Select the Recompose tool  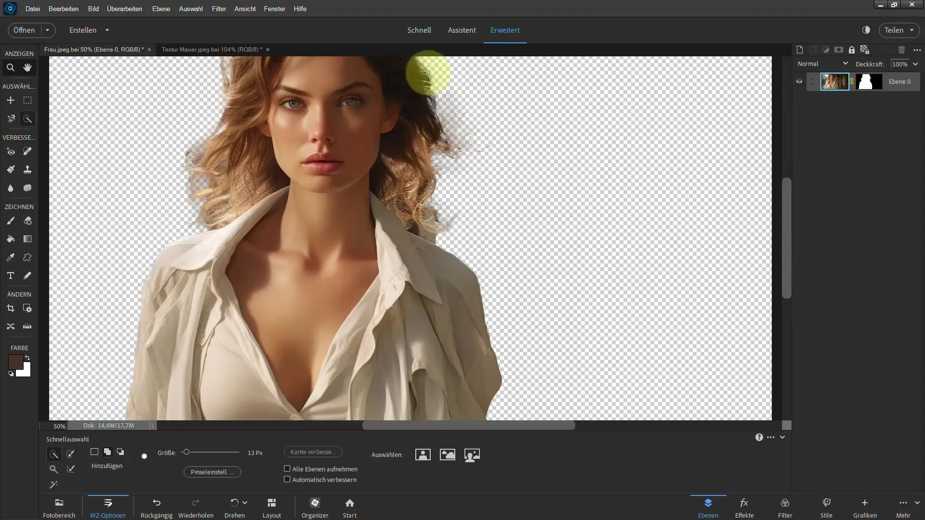click(x=27, y=309)
